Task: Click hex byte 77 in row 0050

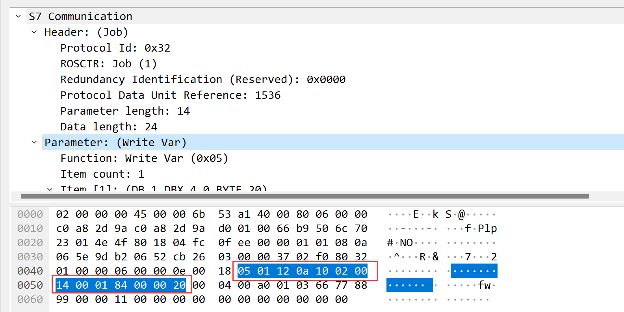Action: tap(342, 285)
